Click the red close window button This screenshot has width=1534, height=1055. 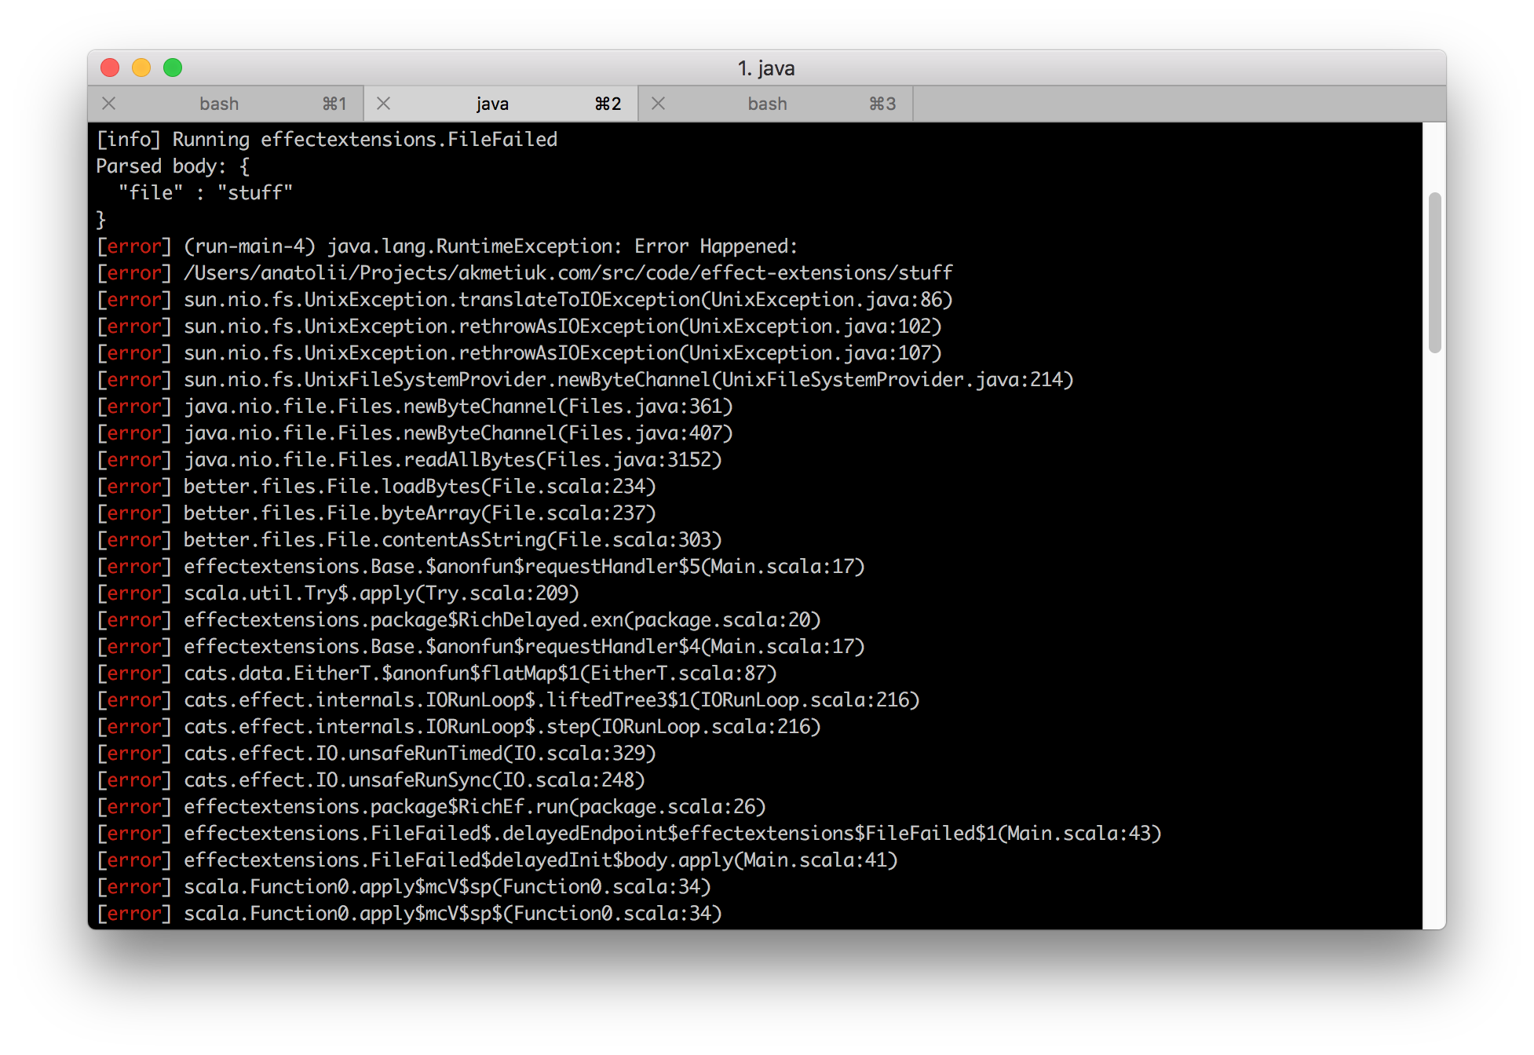point(110,68)
